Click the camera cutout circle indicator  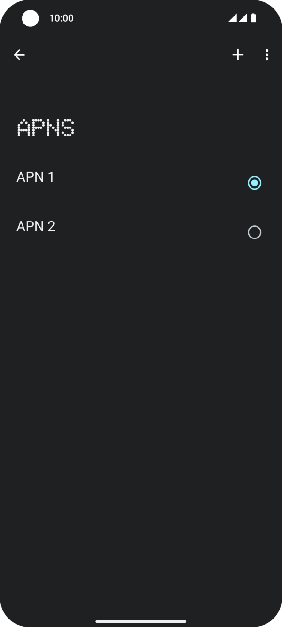coord(30,18)
